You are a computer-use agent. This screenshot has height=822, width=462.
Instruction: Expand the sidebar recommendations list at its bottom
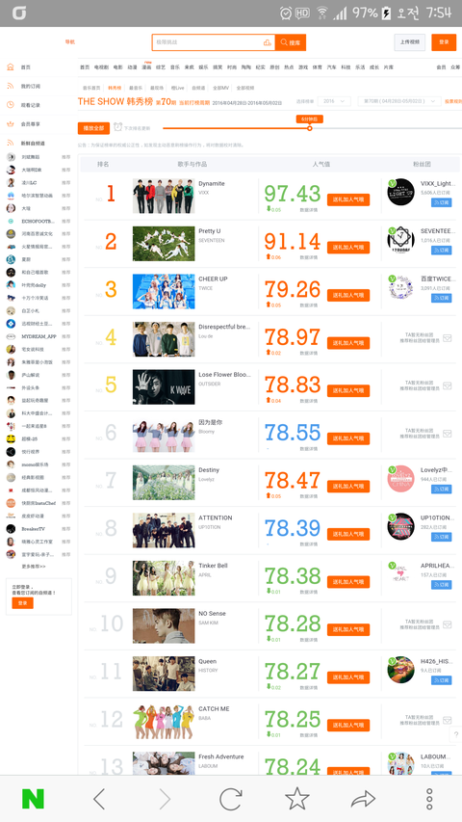click(34, 567)
